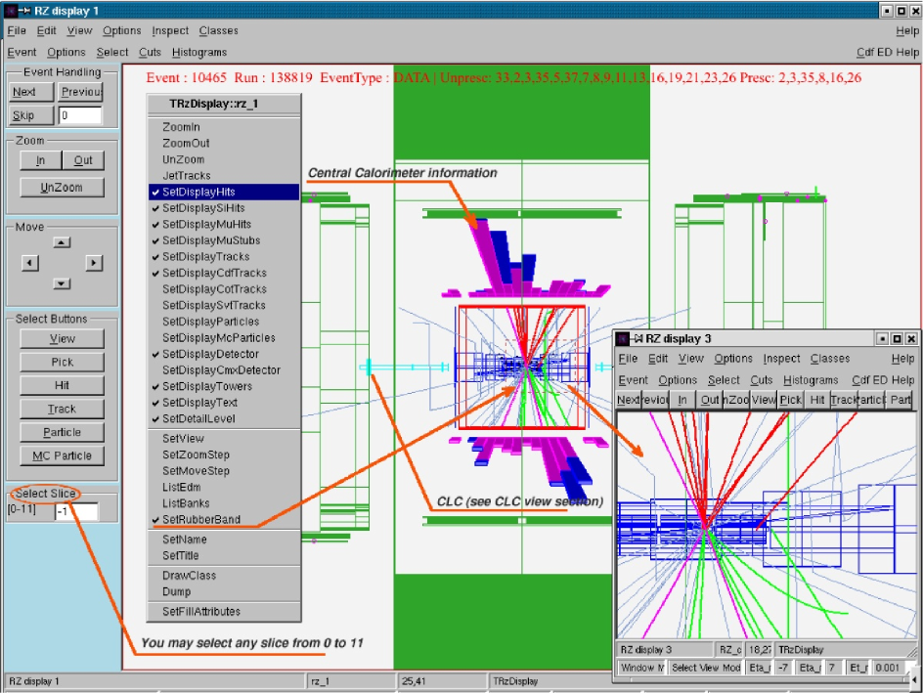Click Next button in RZ display 3 toolbar

[628, 400]
